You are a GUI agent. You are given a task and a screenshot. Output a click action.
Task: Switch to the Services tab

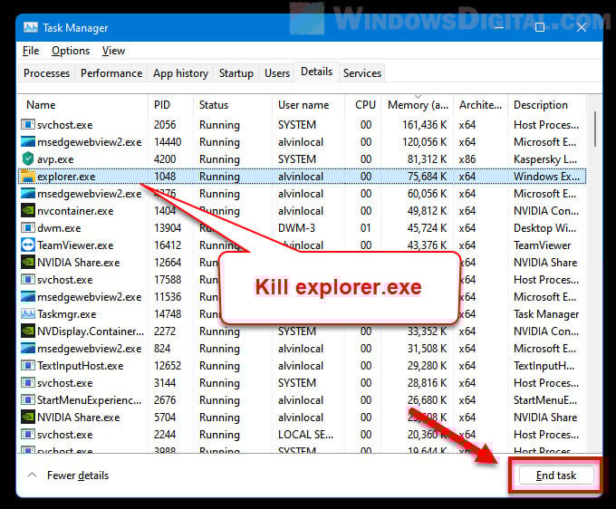(362, 73)
